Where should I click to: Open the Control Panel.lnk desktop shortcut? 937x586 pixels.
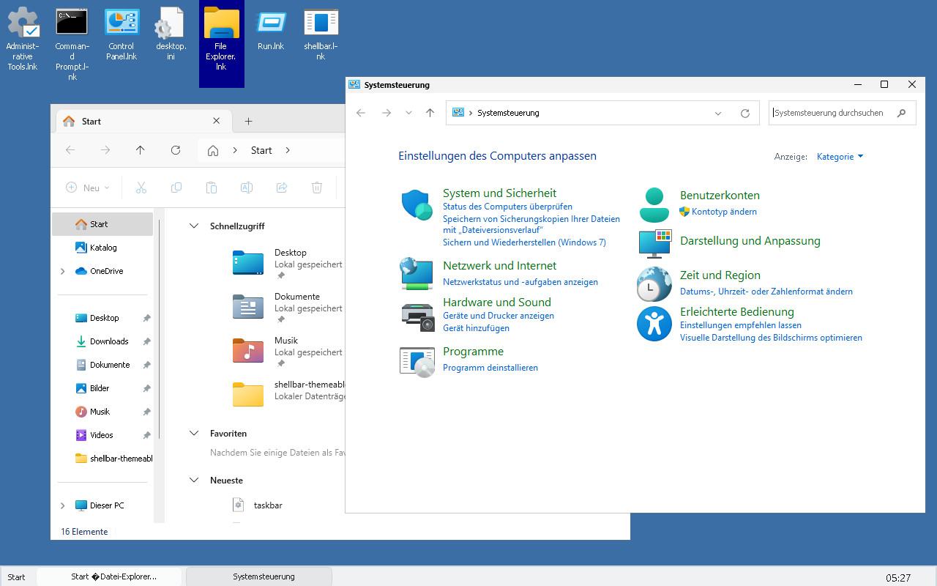[x=120, y=22]
